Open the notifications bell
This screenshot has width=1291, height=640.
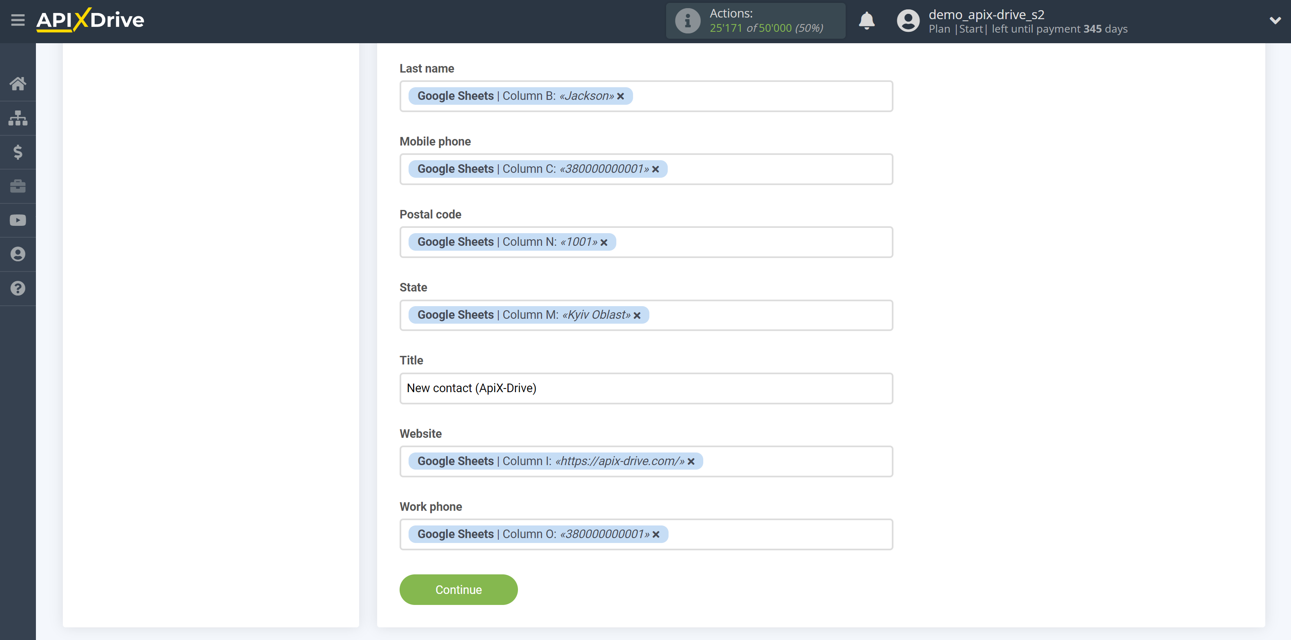tap(867, 21)
